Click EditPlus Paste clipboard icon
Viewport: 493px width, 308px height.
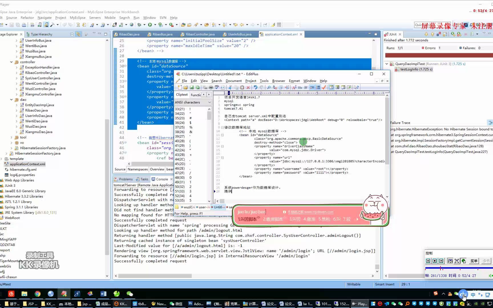(242, 87)
